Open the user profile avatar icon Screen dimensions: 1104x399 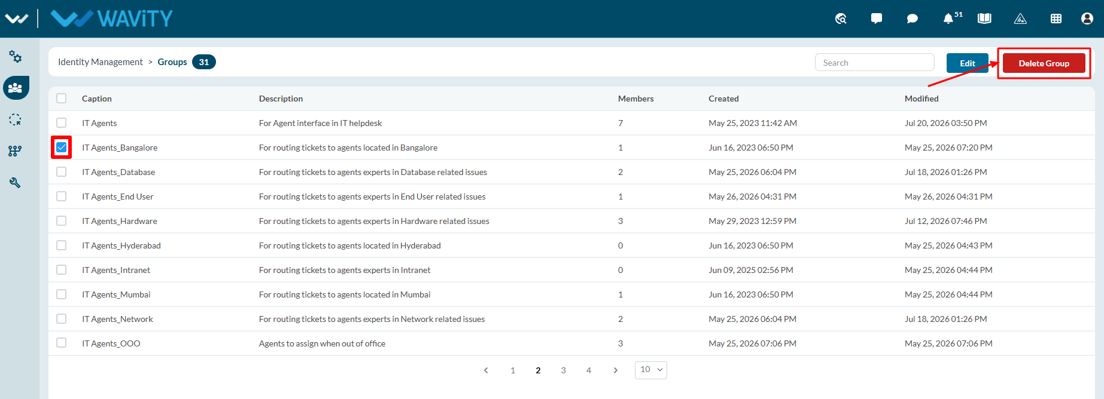1087,19
